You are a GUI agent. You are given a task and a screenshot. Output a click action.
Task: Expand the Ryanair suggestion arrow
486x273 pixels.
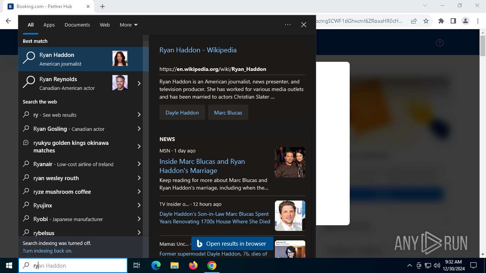(x=139, y=164)
